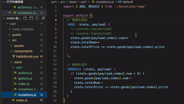The height and width of the screenshot is (104, 184).
Task: Expand the node_modules folder
Action: coord(10,29)
